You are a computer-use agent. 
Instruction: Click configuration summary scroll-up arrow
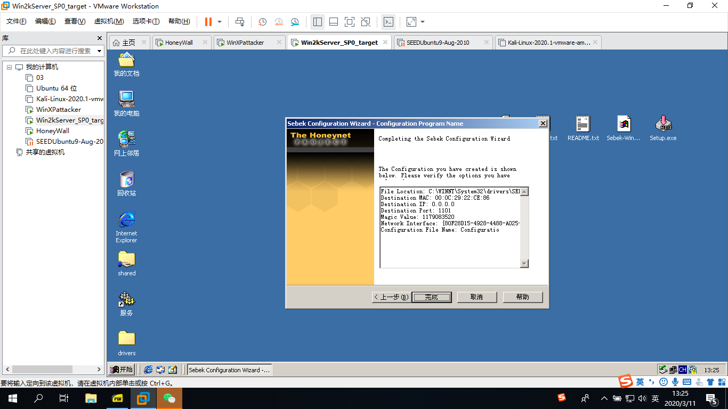tap(524, 191)
